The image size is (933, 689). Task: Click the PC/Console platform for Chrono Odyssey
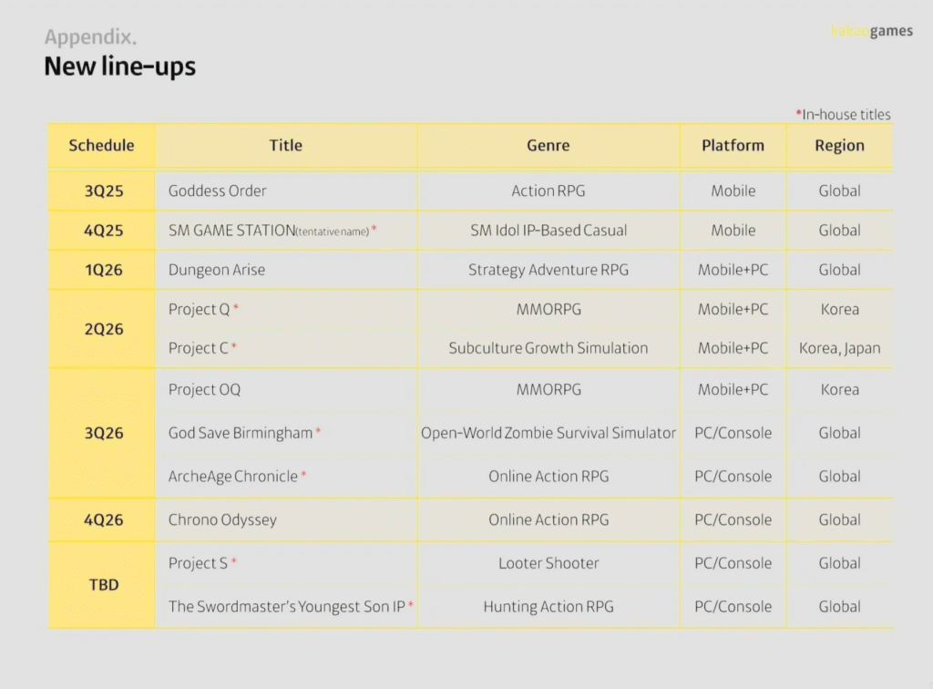pyautogui.click(x=733, y=520)
